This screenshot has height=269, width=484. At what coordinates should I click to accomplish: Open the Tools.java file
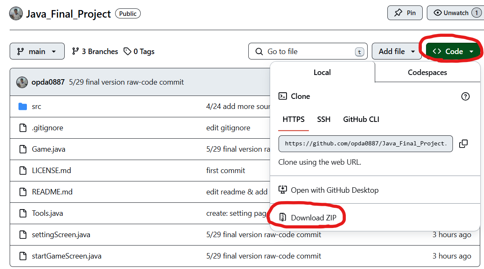pos(47,213)
